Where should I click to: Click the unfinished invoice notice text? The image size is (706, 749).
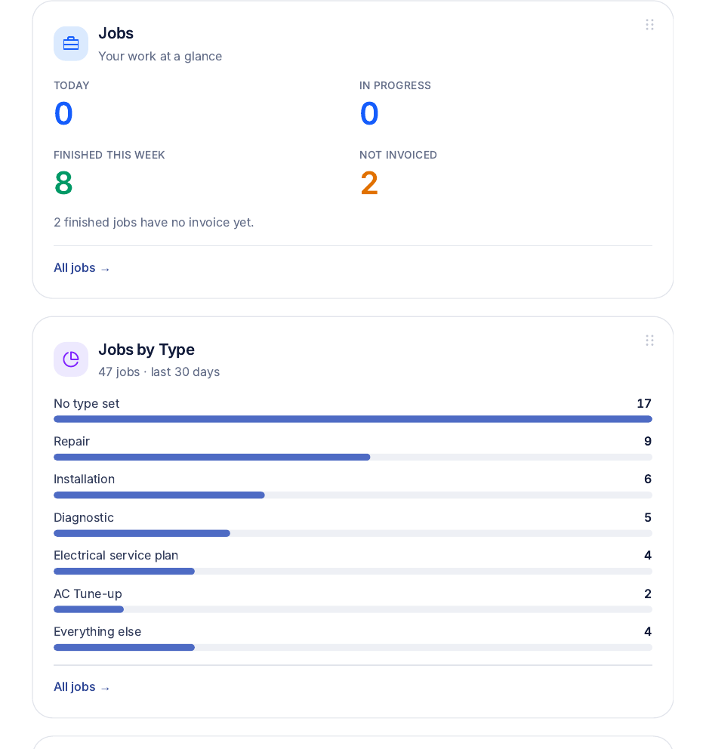point(154,222)
